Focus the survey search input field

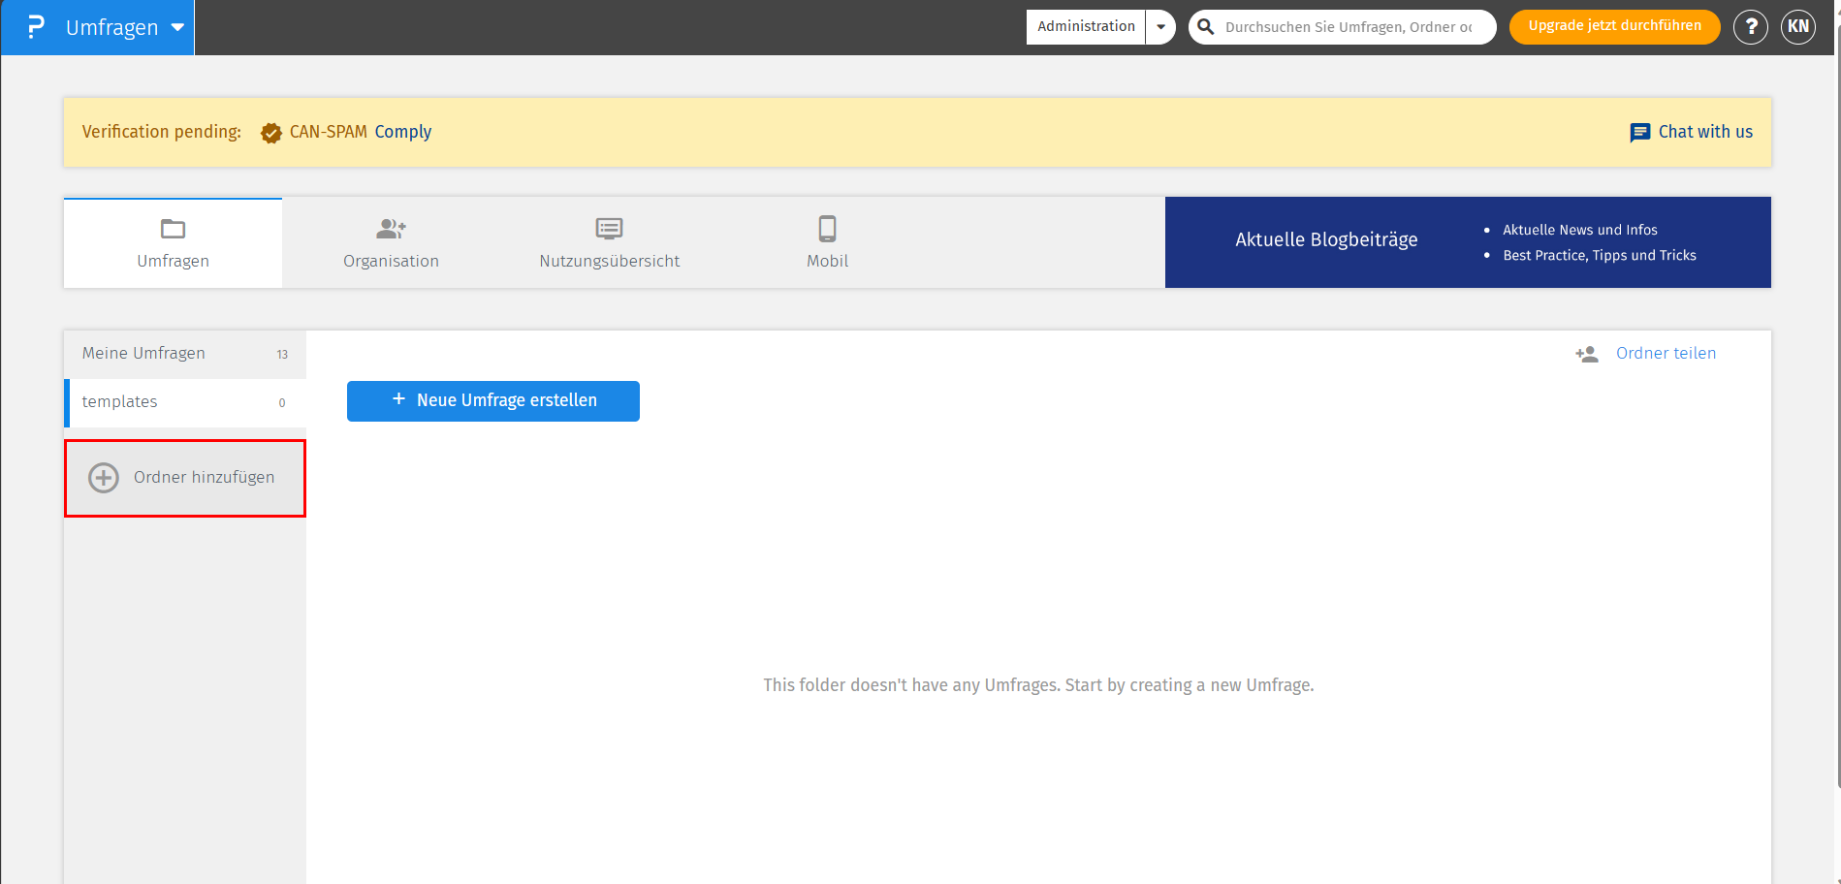[x=1349, y=27]
